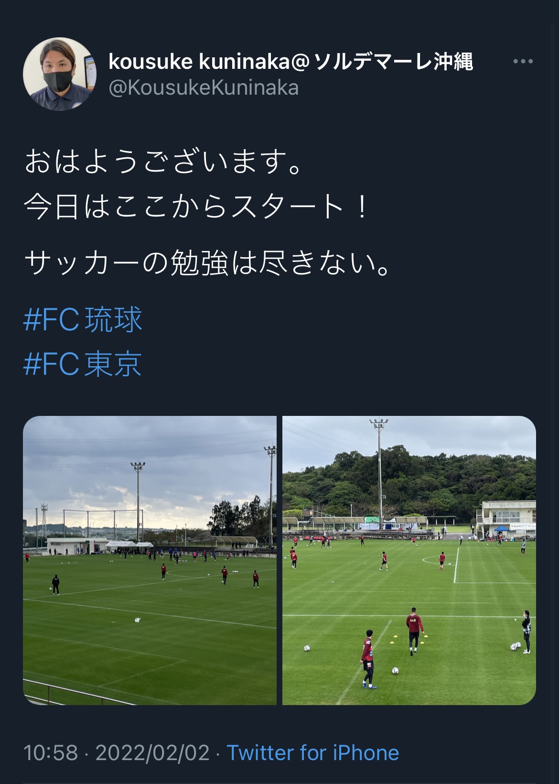
Task: Click the Twitter for iPhone source link
Action: [312, 753]
